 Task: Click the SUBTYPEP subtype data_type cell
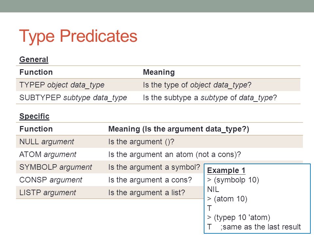73,98
